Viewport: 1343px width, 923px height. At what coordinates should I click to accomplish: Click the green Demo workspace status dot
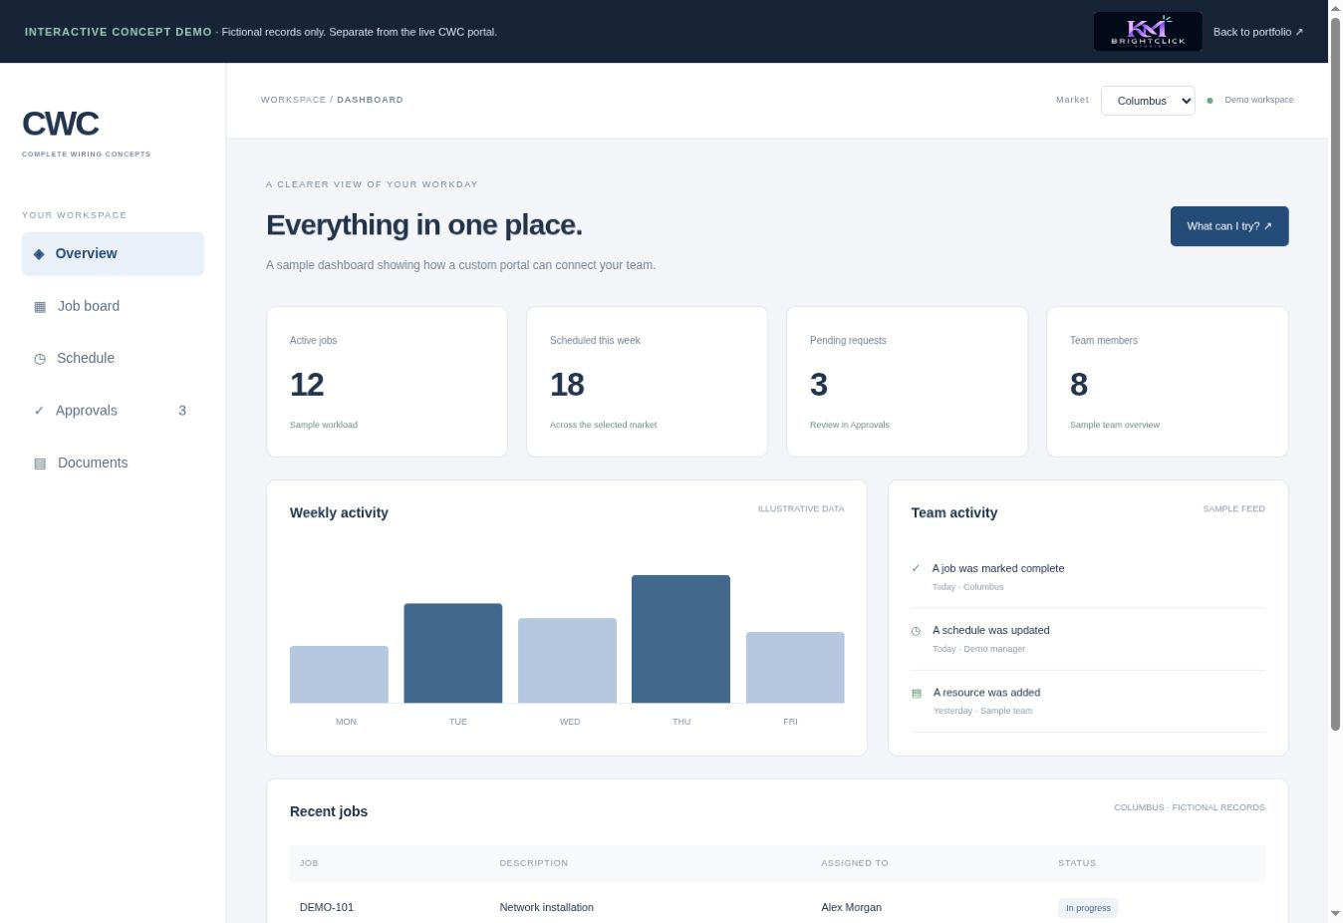[1209, 101]
